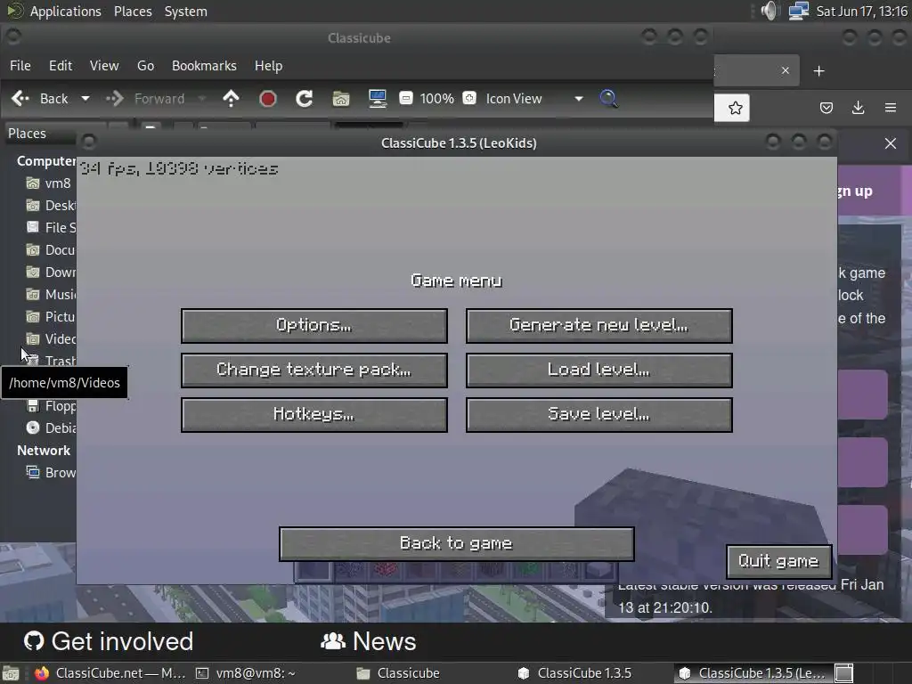
Task: Click the search magnifier icon
Action: (608, 99)
